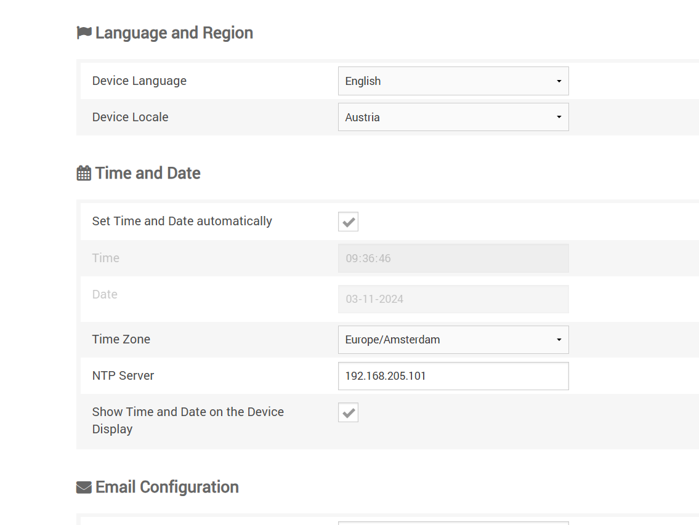
Task: Click the NTP Server label text
Action: 123,376
